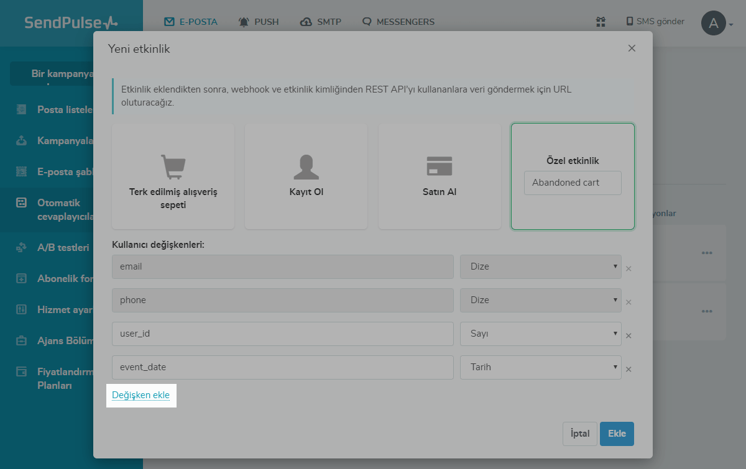Open A/B testleri sidebar icon
Image resolution: width=746 pixels, height=469 pixels.
pyautogui.click(x=22, y=248)
